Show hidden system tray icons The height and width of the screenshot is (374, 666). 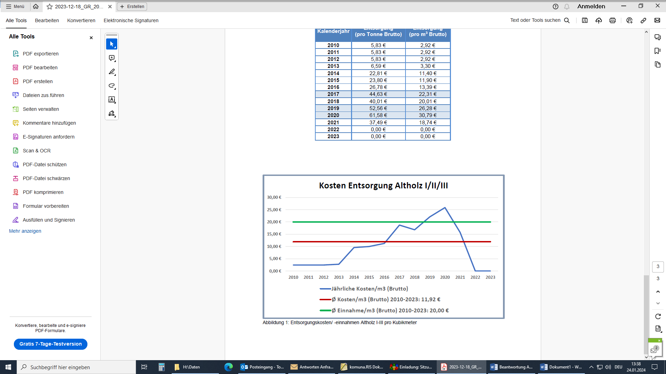coord(591,367)
